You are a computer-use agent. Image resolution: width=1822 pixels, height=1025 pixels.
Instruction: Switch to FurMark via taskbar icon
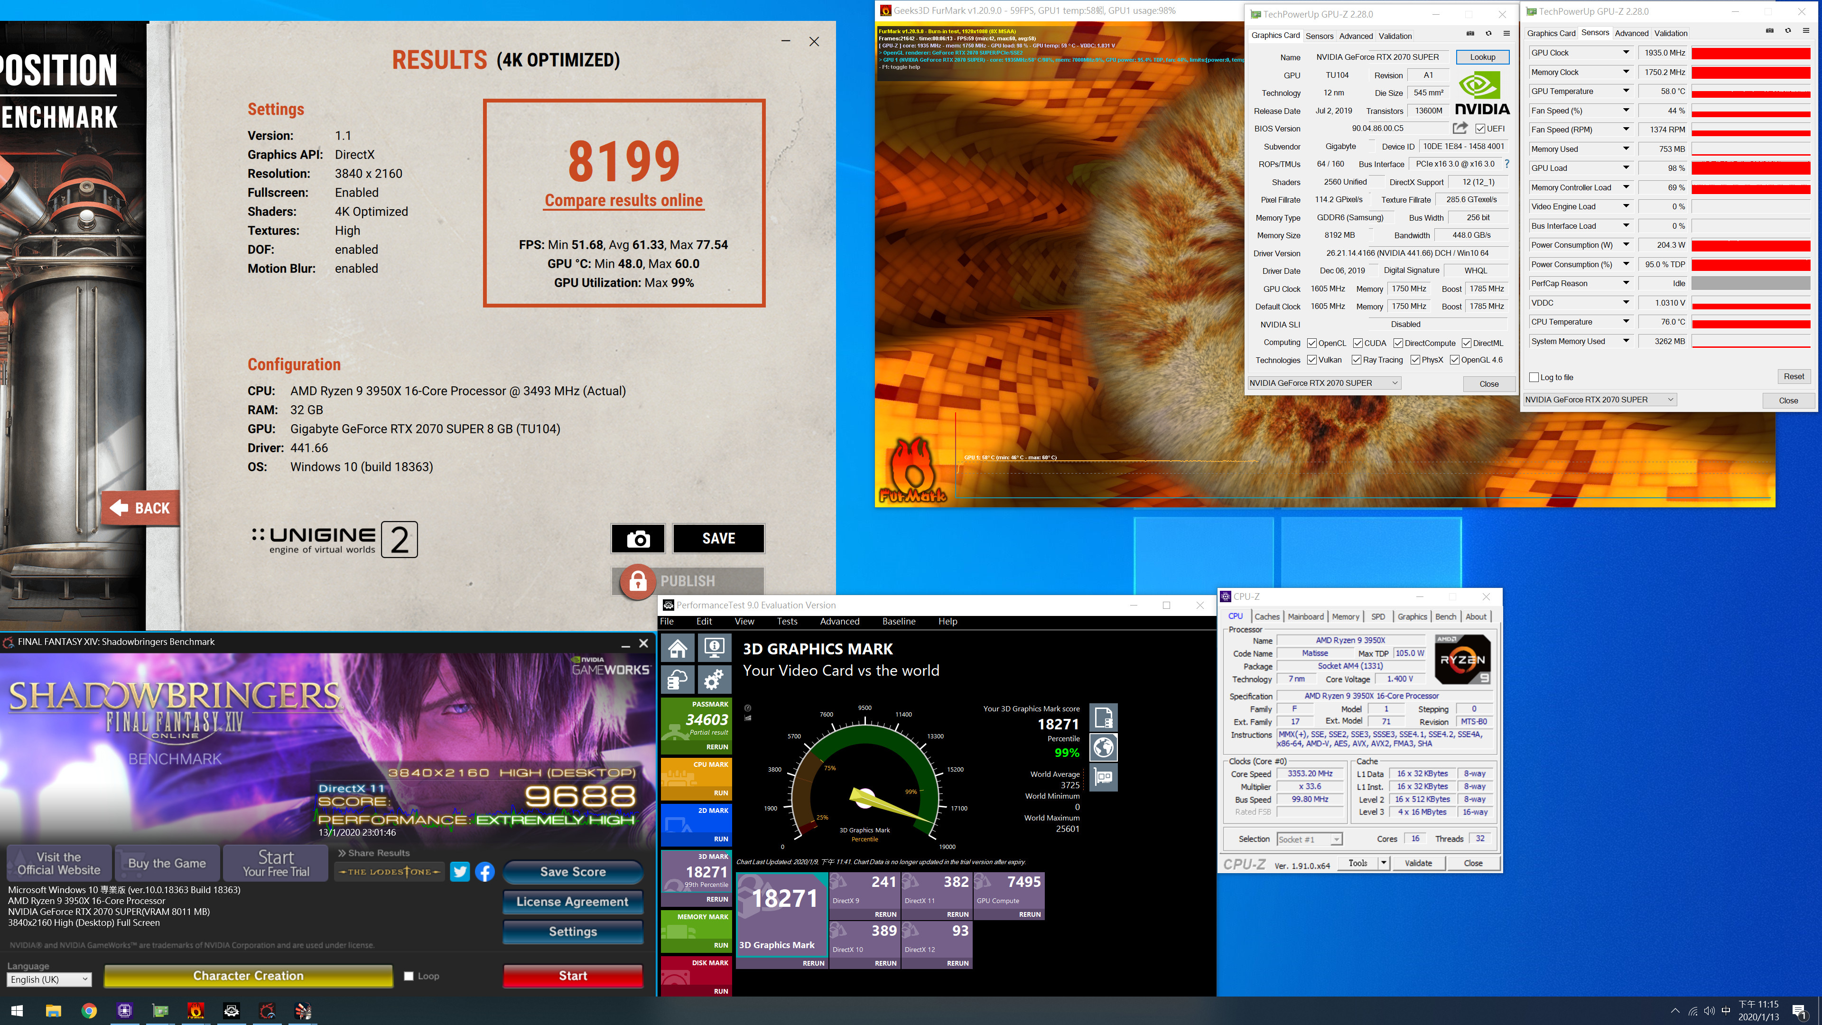point(196,1011)
